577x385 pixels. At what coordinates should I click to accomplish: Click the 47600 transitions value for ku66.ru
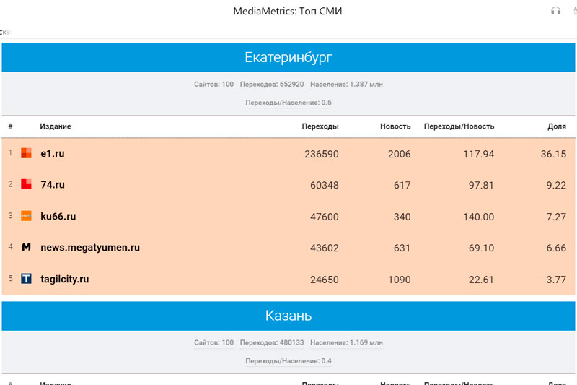(324, 217)
